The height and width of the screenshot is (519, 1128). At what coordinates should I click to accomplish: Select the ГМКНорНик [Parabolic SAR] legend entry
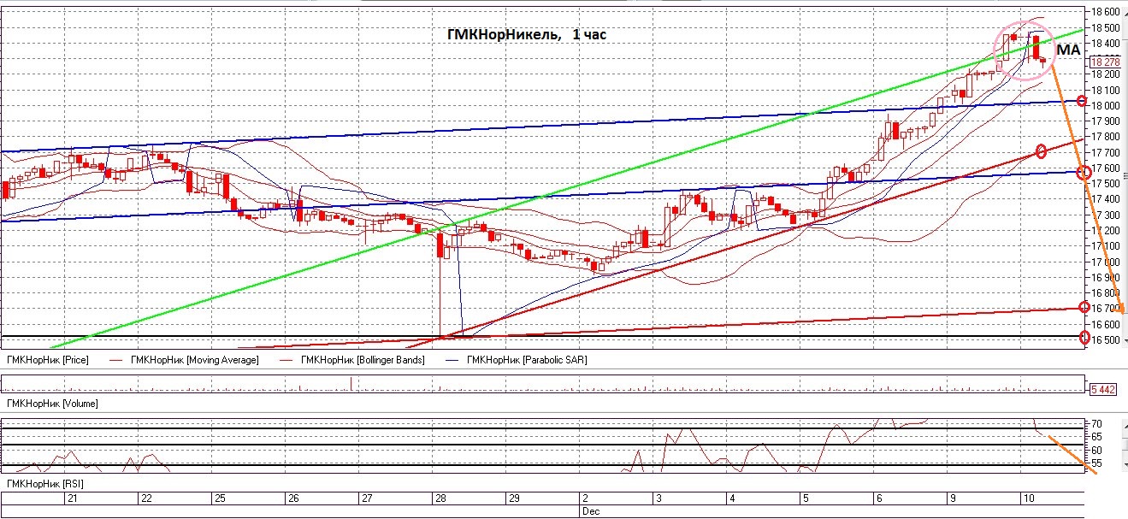528,360
